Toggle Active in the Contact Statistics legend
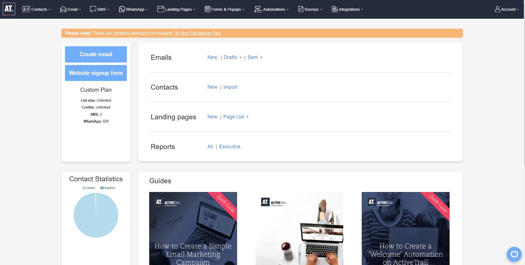This screenshot has width=525, height=265. click(x=89, y=188)
